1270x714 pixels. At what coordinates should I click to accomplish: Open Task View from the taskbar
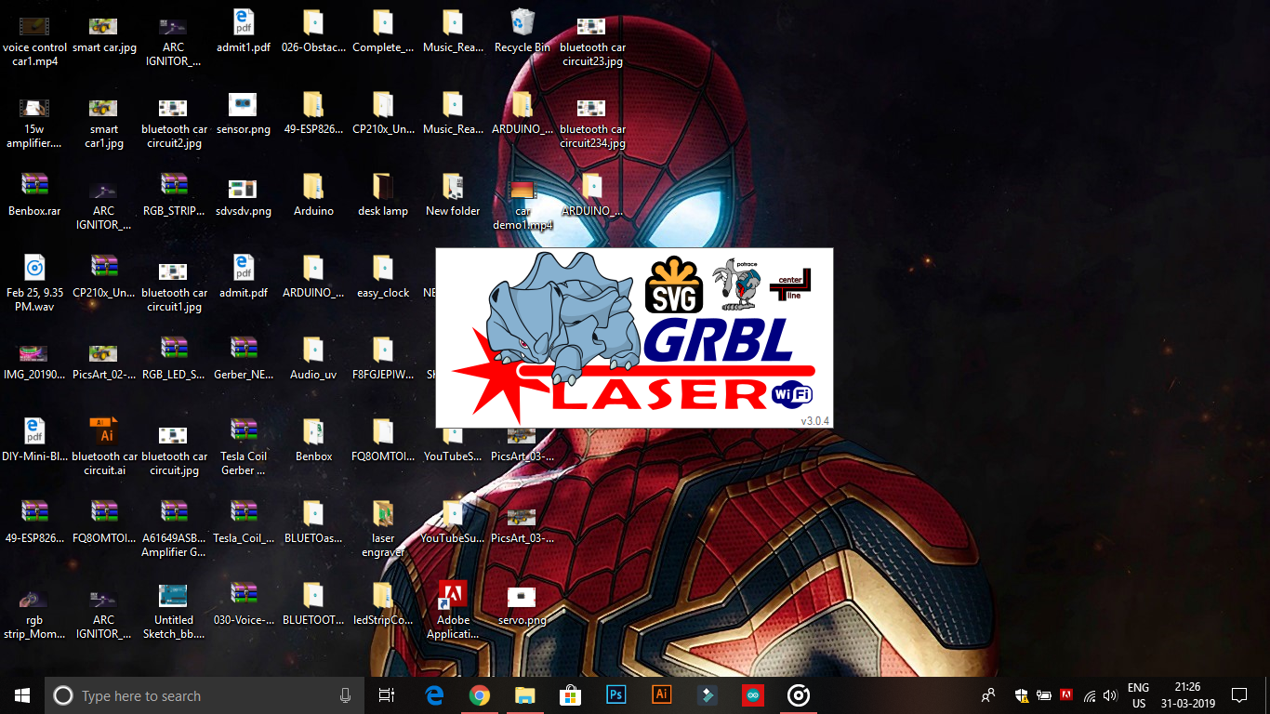point(388,694)
